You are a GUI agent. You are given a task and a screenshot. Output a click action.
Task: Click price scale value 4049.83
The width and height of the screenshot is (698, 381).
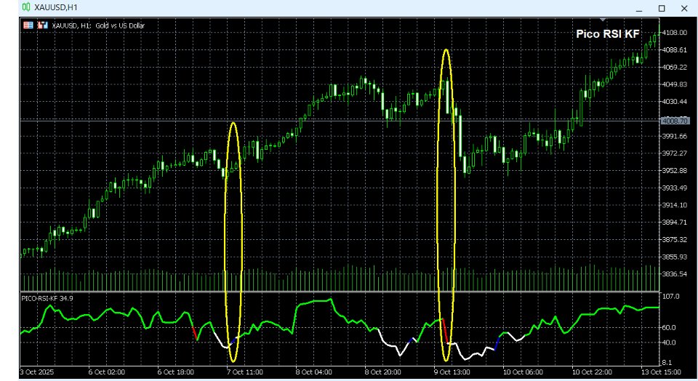coord(675,84)
